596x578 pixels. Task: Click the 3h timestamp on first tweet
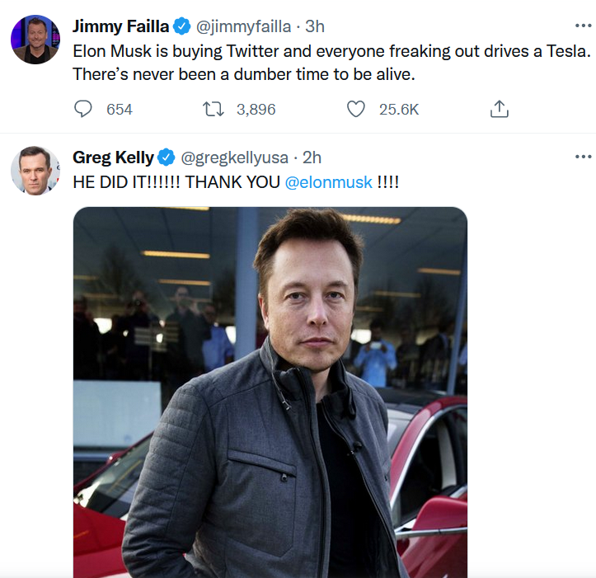pyautogui.click(x=315, y=26)
